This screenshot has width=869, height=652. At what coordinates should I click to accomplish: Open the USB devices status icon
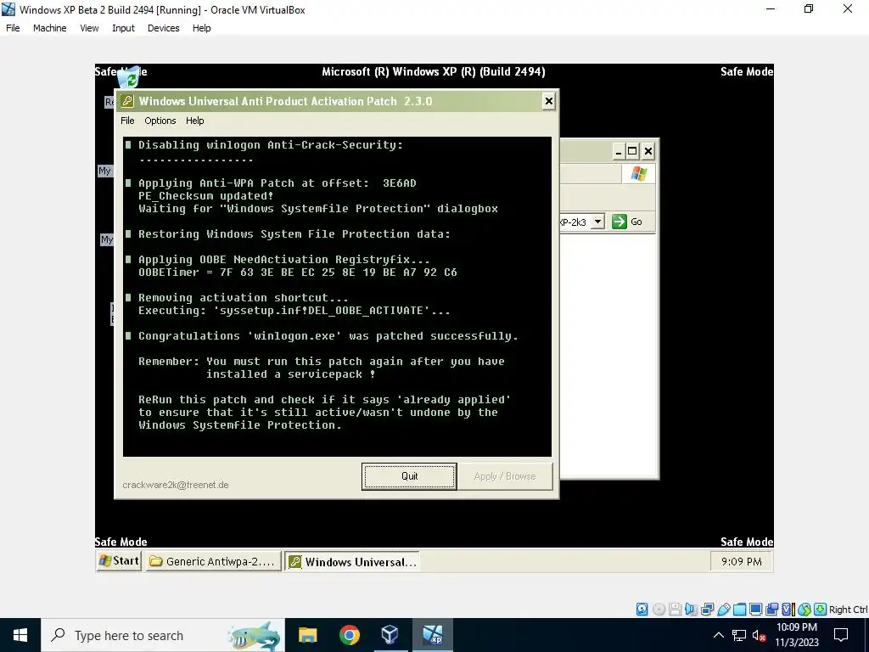[x=724, y=610]
